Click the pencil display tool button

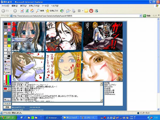pos(7,72)
